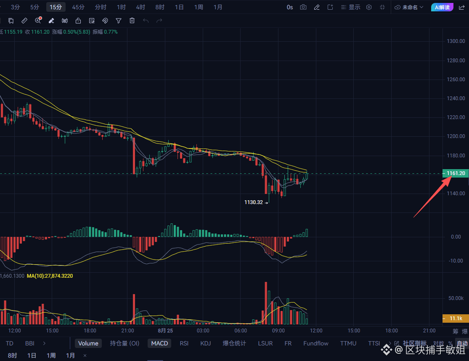Toggle the Volume indicator
The height and width of the screenshot is (361, 469).
pyautogui.click(x=88, y=343)
